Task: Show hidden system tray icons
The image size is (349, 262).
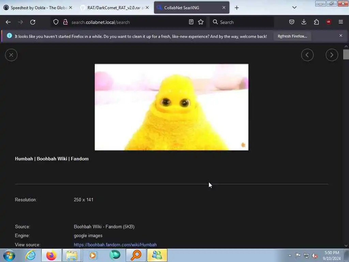Action: tap(290, 256)
